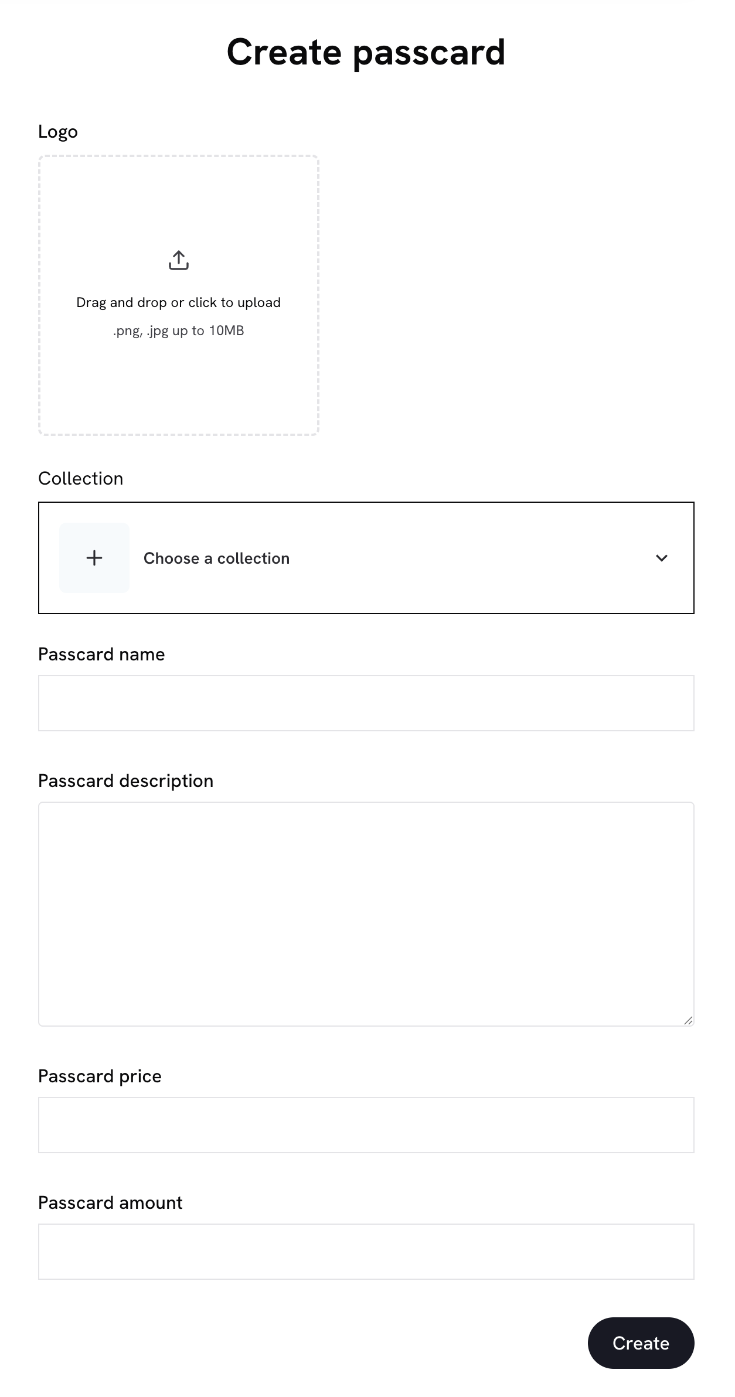Click the '.png, .jpg up to 10MB' hint

(179, 330)
